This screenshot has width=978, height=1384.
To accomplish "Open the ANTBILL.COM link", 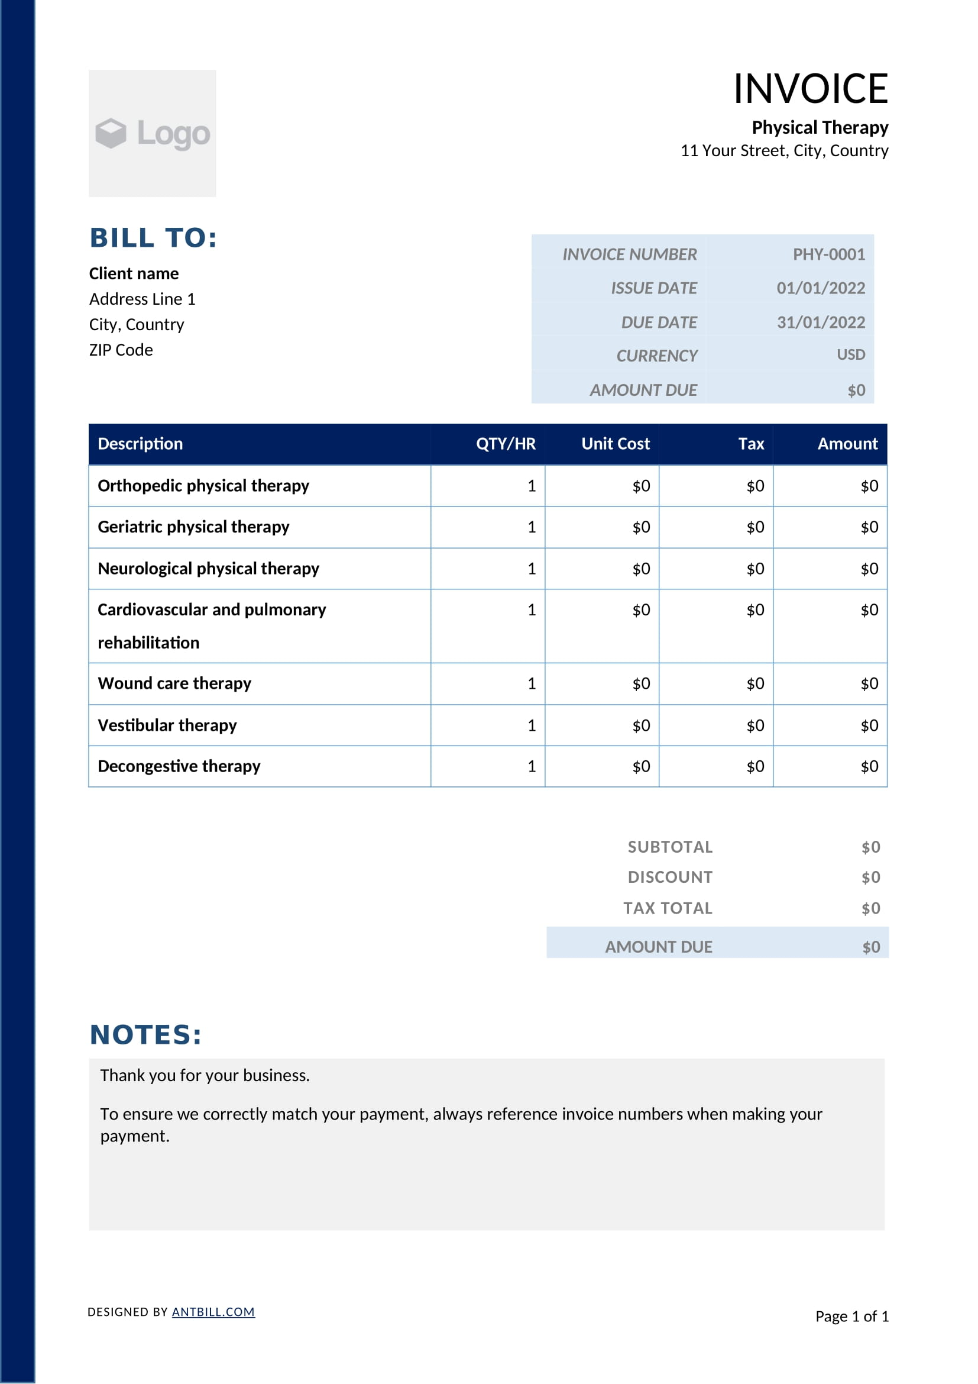I will (x=213, y=1312).
